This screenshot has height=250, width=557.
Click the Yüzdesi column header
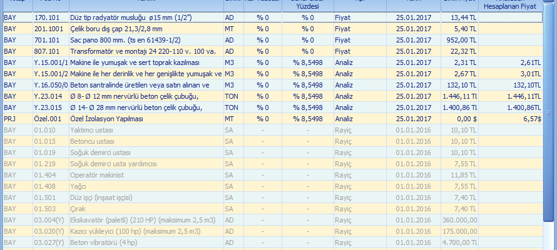tap(307, 5)
